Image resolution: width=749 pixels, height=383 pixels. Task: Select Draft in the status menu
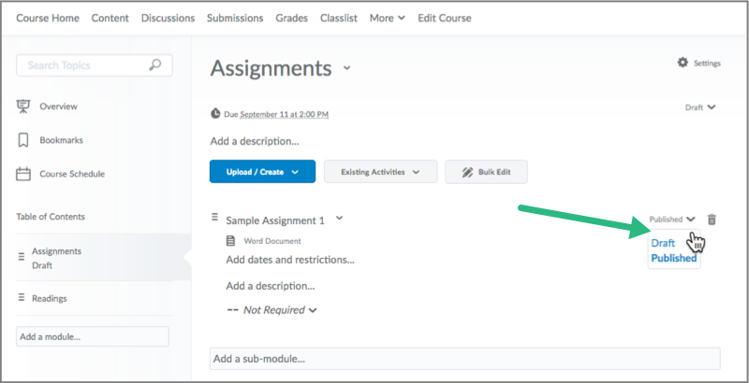[663, 243]
